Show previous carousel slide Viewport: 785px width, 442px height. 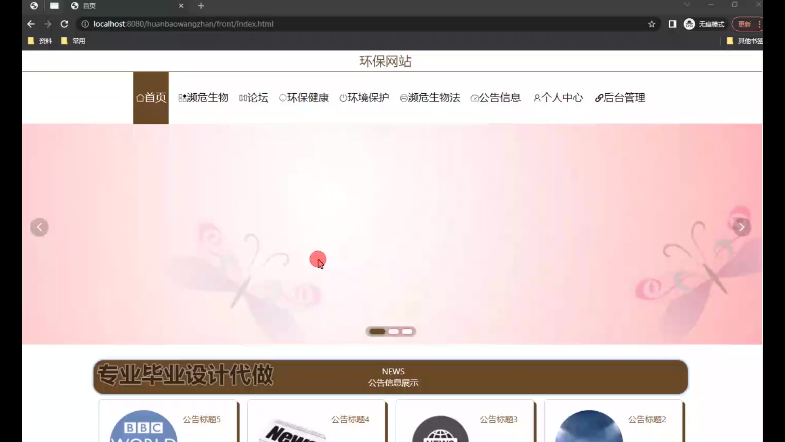tap(39, 227)
